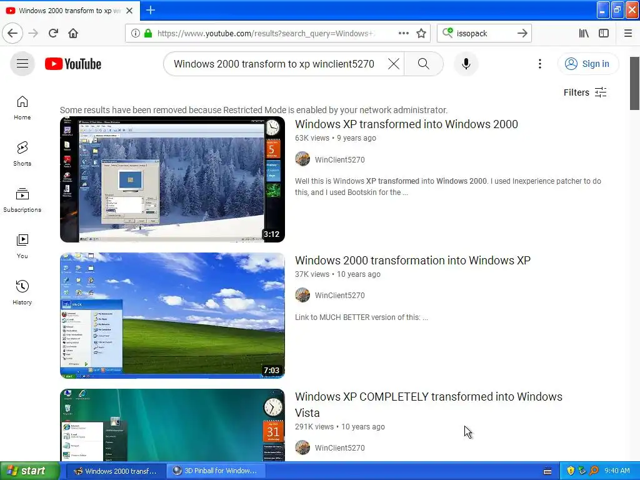Click the browser forward arrow

[x=33, y=33]
